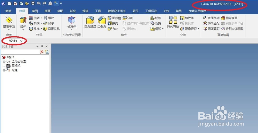Switch to the 工程标注 ribbon tab
Image resolution: width=258 pixels, height=133 pixels.
click(151, 11)
